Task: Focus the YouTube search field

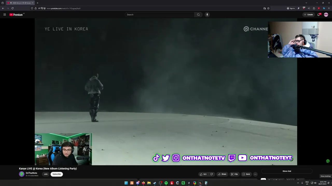Action: click(x=160, y=14)
